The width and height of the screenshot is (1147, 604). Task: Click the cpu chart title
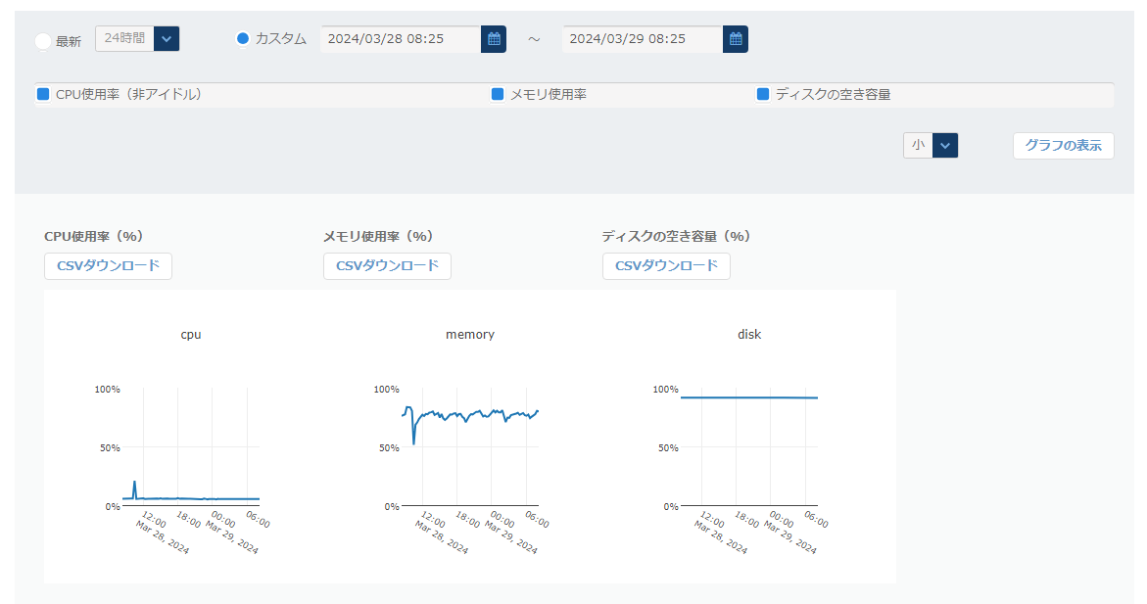[x=191, y=335]
